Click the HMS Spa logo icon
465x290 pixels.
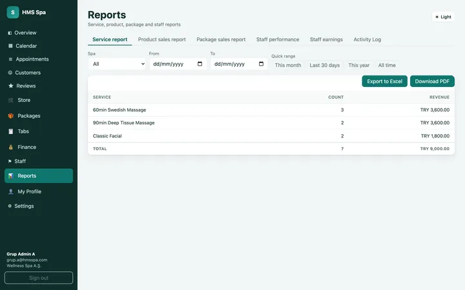point(13,12)
